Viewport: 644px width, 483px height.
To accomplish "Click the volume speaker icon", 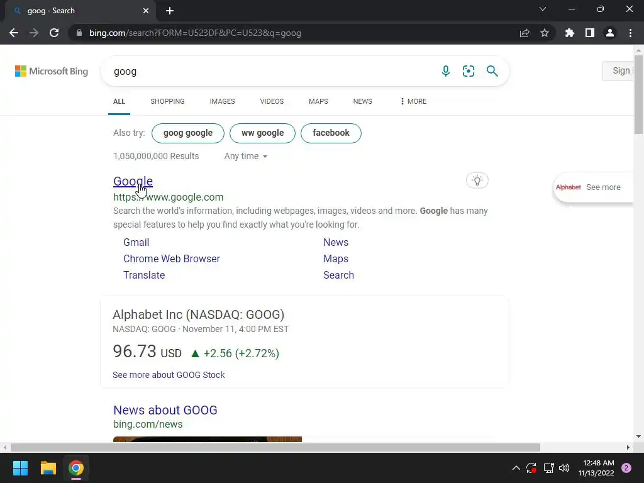I will [564, 468].
